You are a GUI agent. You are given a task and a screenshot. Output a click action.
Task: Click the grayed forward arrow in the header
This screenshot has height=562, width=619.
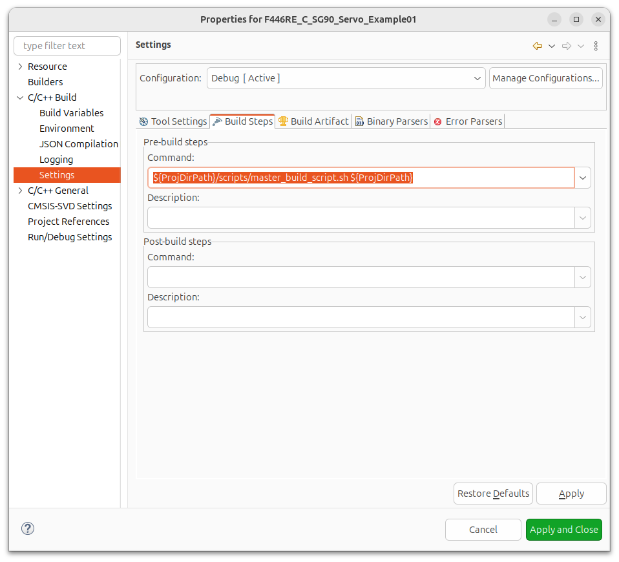[566, 46]
